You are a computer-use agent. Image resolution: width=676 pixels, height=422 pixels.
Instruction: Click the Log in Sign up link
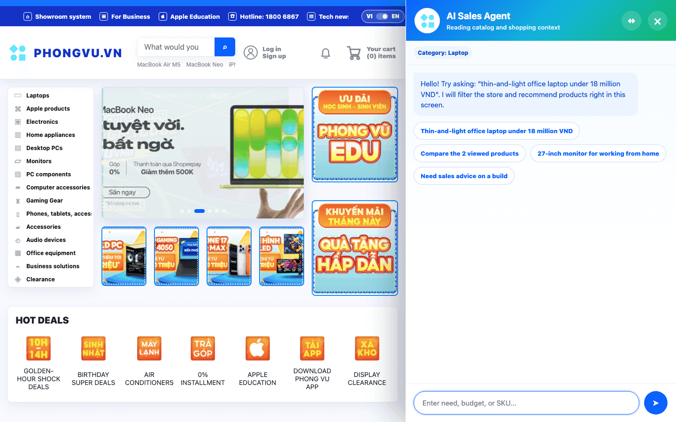click(x=274, y=53)
